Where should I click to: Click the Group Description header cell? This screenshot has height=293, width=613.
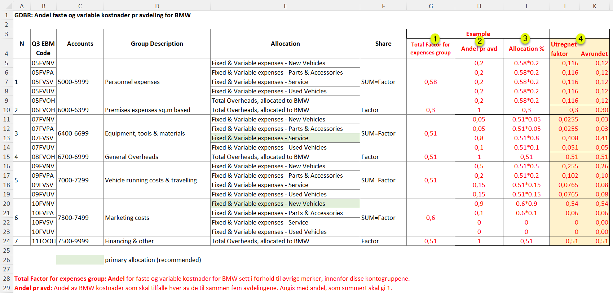(x=157, y=44)
